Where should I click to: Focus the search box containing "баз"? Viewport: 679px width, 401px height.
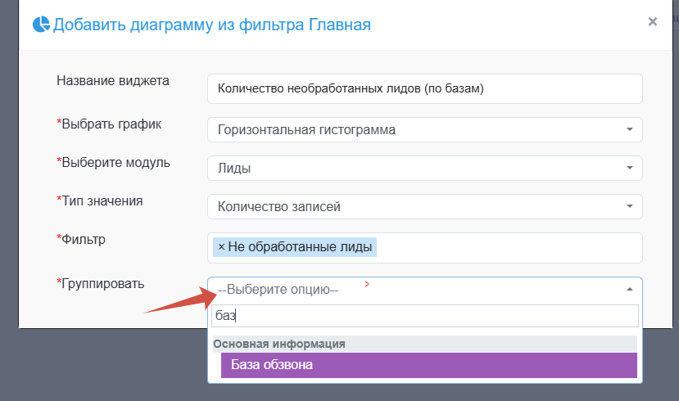[424, 316]
